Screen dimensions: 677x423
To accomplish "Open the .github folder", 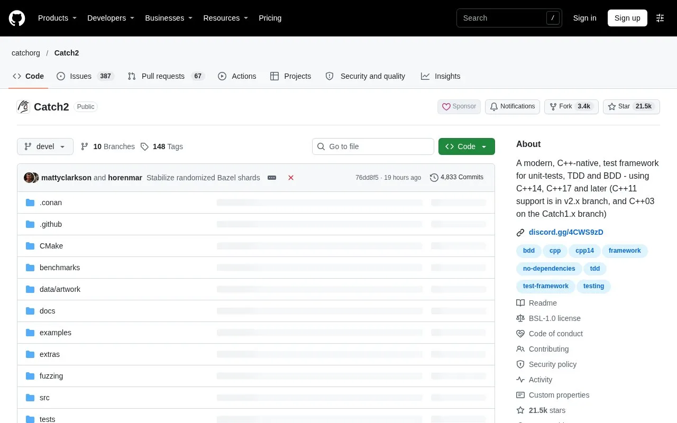I will point(51,224).
